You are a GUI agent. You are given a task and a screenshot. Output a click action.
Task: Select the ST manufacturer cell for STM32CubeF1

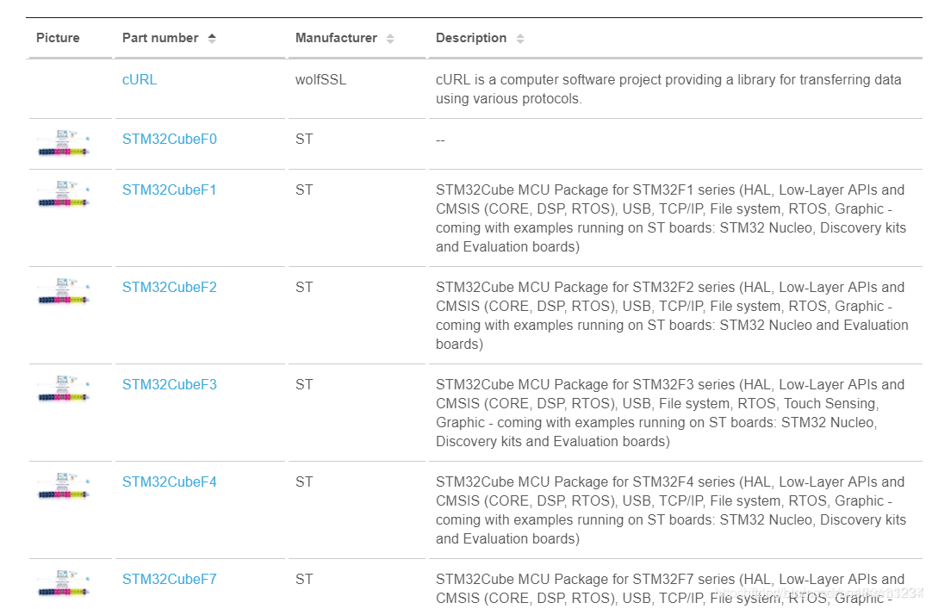304,190
